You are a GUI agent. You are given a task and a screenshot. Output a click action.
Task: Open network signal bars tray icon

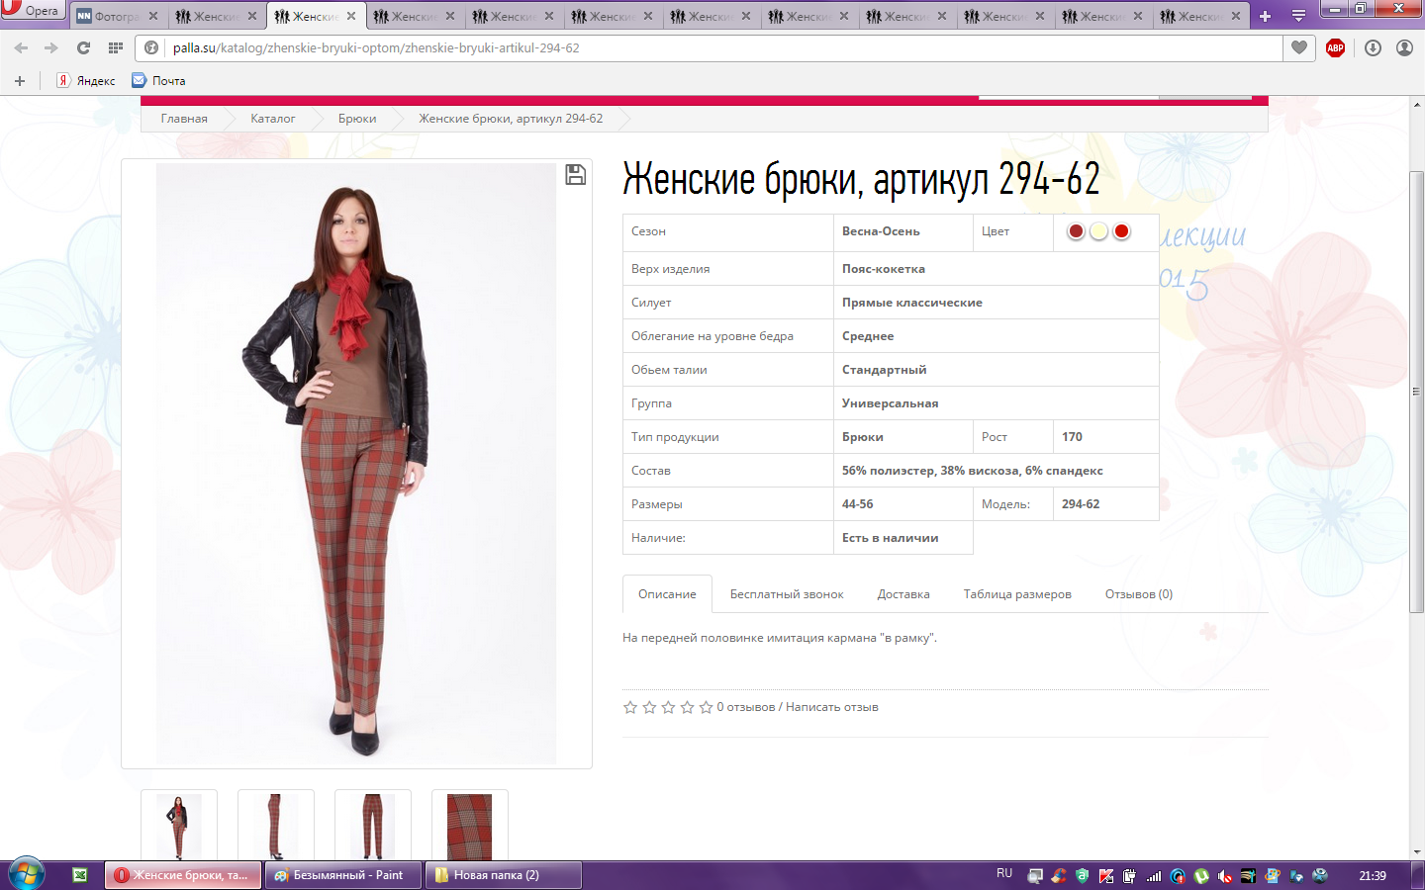1154,876
